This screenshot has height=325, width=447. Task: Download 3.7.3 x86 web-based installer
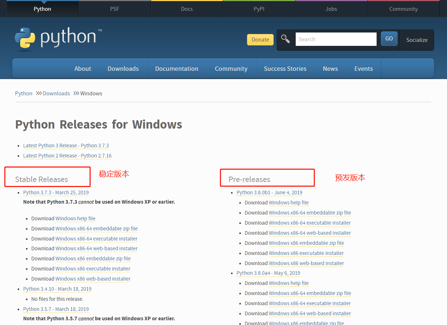(93, 279)
